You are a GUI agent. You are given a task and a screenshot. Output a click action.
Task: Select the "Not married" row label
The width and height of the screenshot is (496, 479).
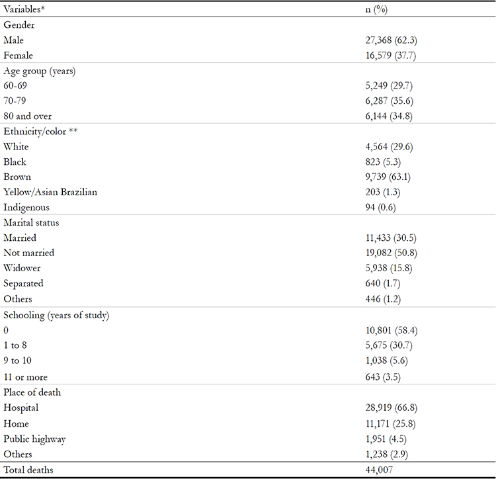28,253
